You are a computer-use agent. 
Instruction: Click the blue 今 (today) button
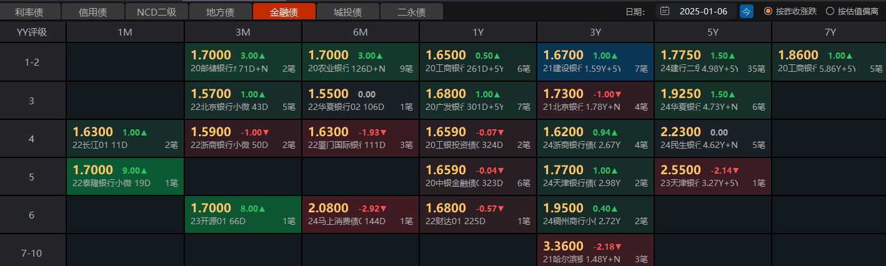[746, 11]
